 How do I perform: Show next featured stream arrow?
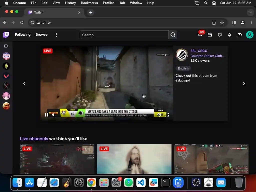(x=244, y=83)
